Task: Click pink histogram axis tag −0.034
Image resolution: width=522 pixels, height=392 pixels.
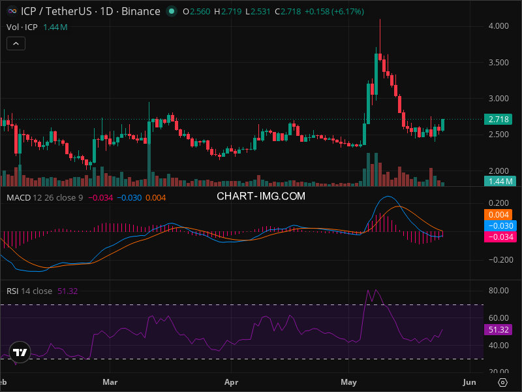Action: pyautogui.click(x=500, y=237)
